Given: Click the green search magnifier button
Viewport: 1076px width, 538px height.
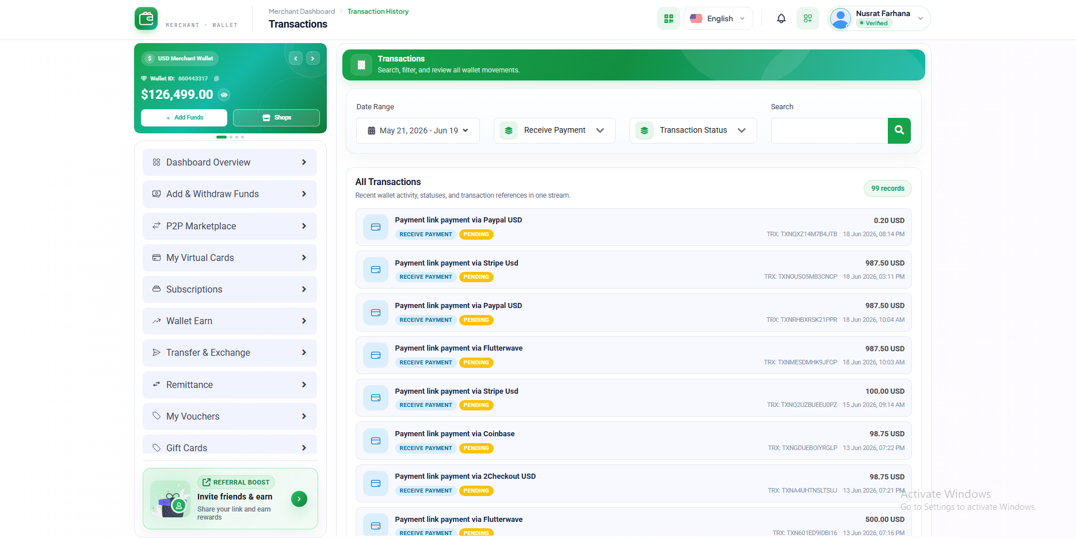Looking at the screenshot, I should click(899, 130).
